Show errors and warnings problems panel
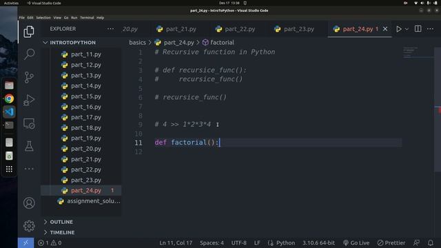Screen dimensions: 441x248 (x=50, y=243)
